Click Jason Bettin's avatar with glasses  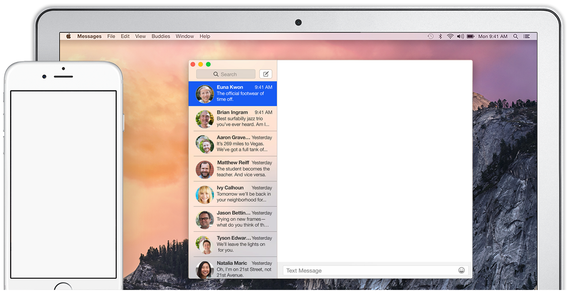click(x=205, y=220)
